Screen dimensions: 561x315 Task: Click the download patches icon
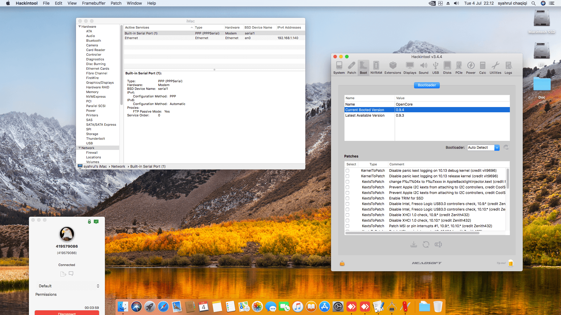pos(413,244)
